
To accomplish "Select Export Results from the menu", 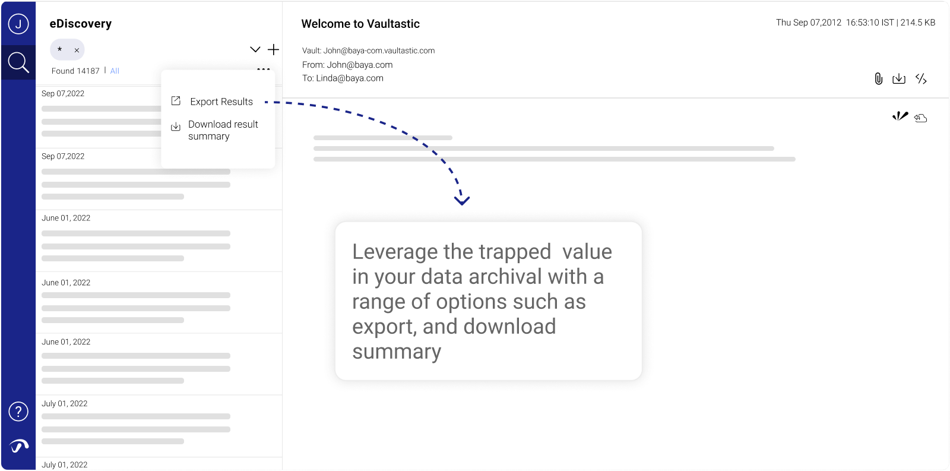I will [220, 101].
